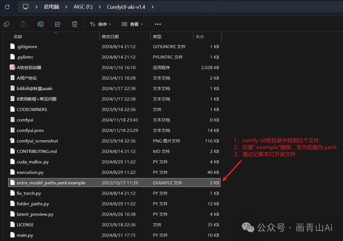Click the PNG 图片文件 type cell
The image size is (343, 241).
coord(166,141)
